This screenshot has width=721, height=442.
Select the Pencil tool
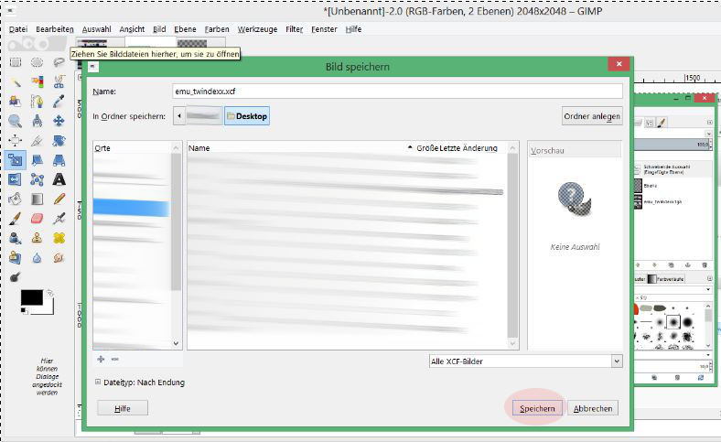tap(59, 199)
